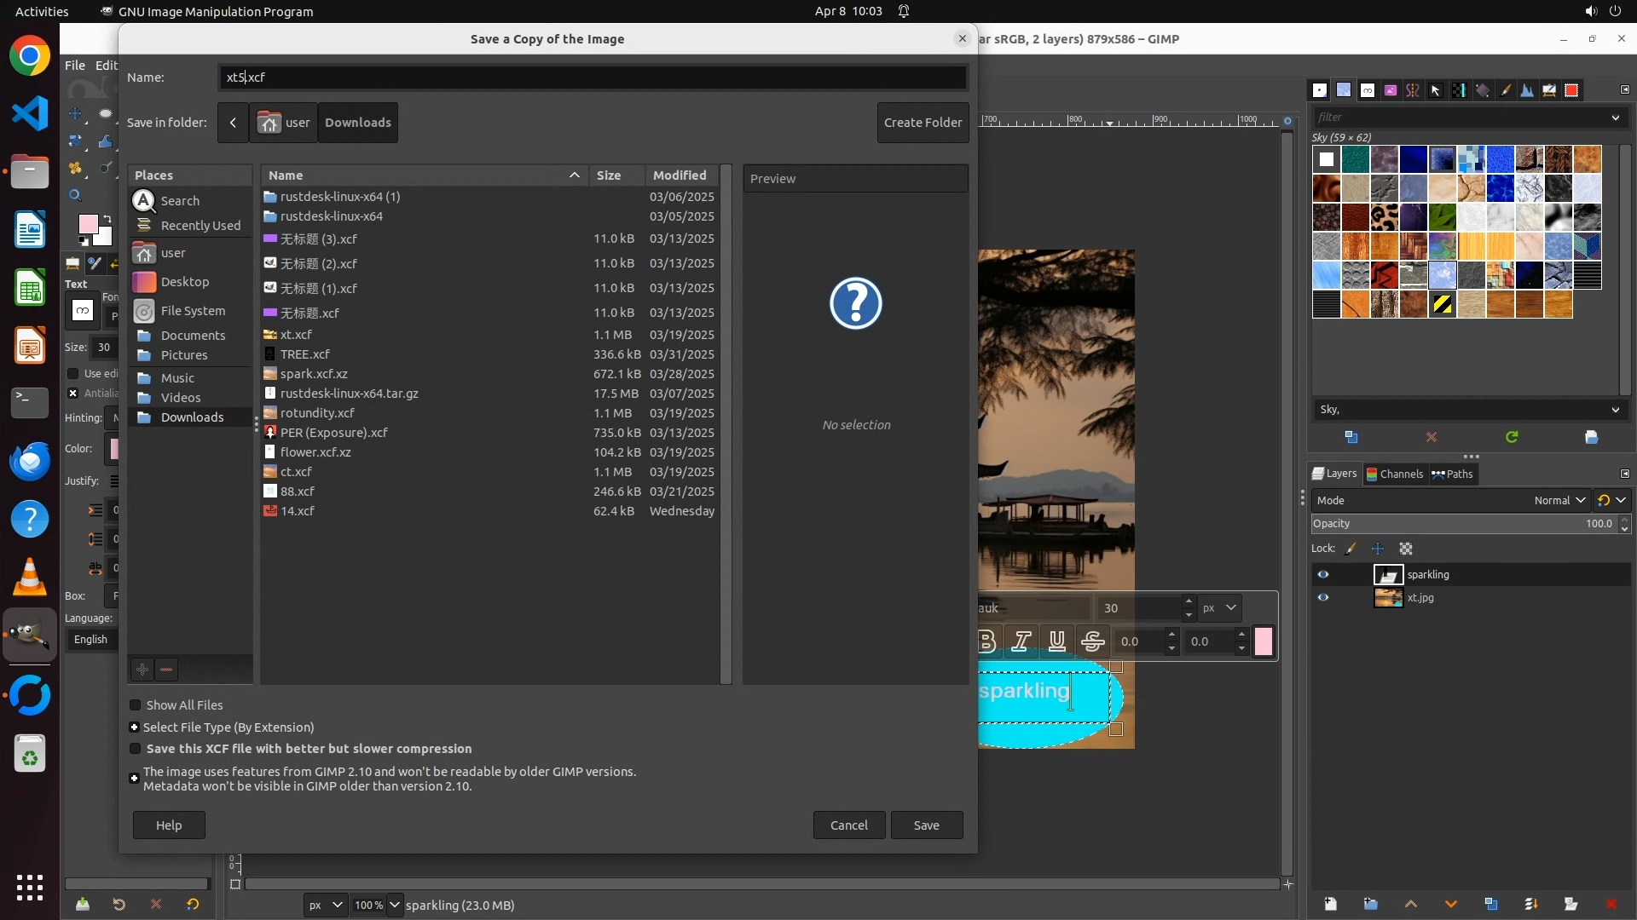
Task: Delete layer with red X icon
Action: (1610, 904)
